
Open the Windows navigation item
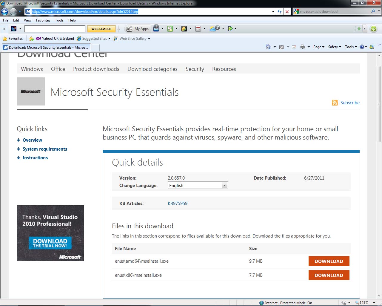click(32, 69)
